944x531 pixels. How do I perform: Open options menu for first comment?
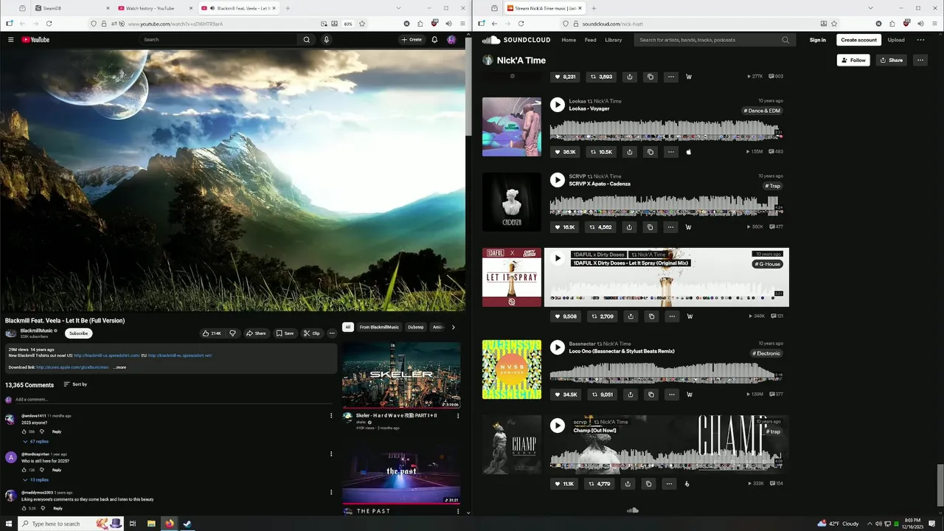[x=331, y=416]
